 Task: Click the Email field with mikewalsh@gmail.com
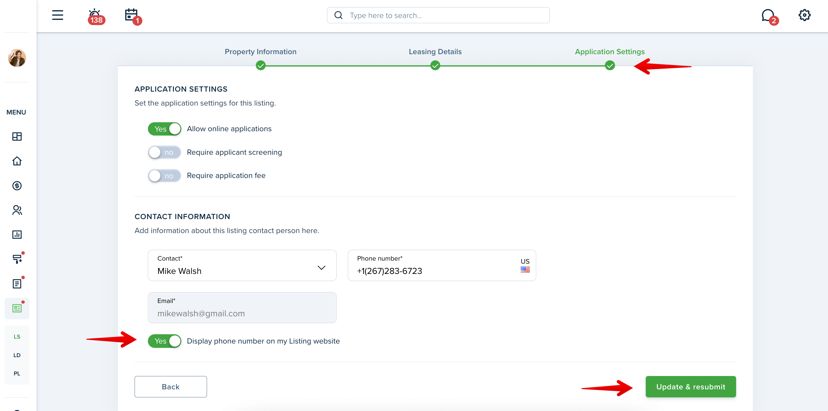(x=242, y=307)
